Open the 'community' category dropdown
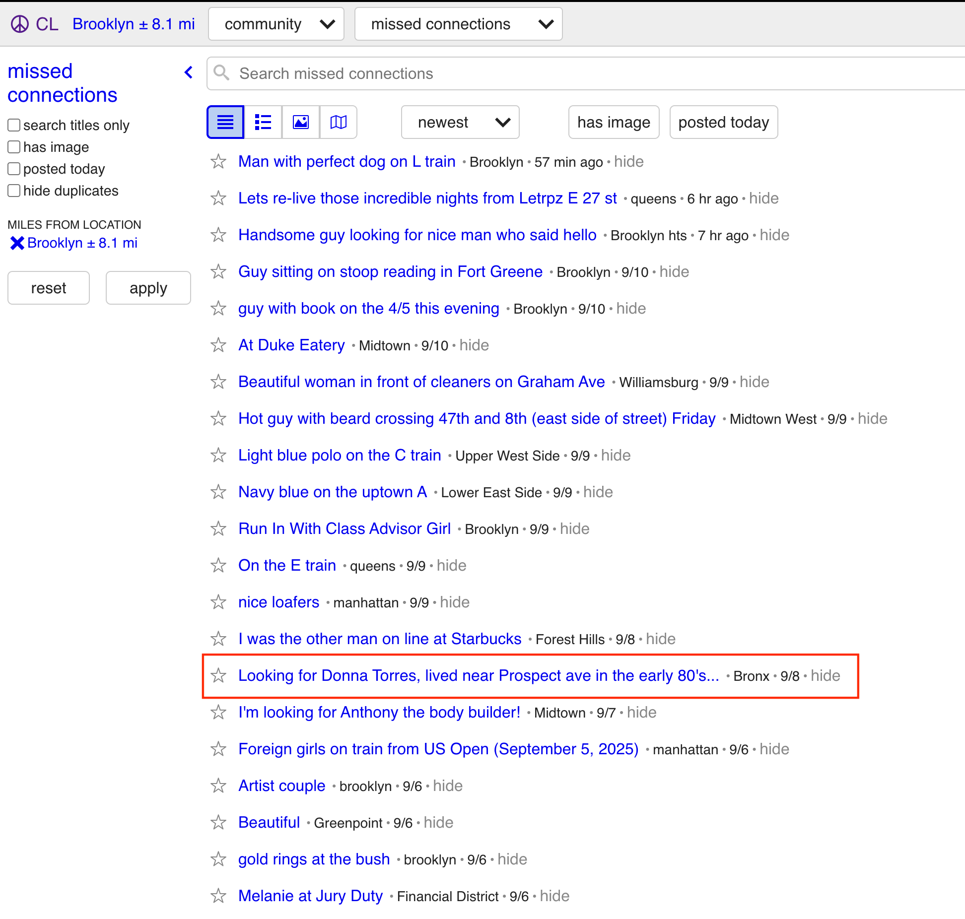 point(276,24)
